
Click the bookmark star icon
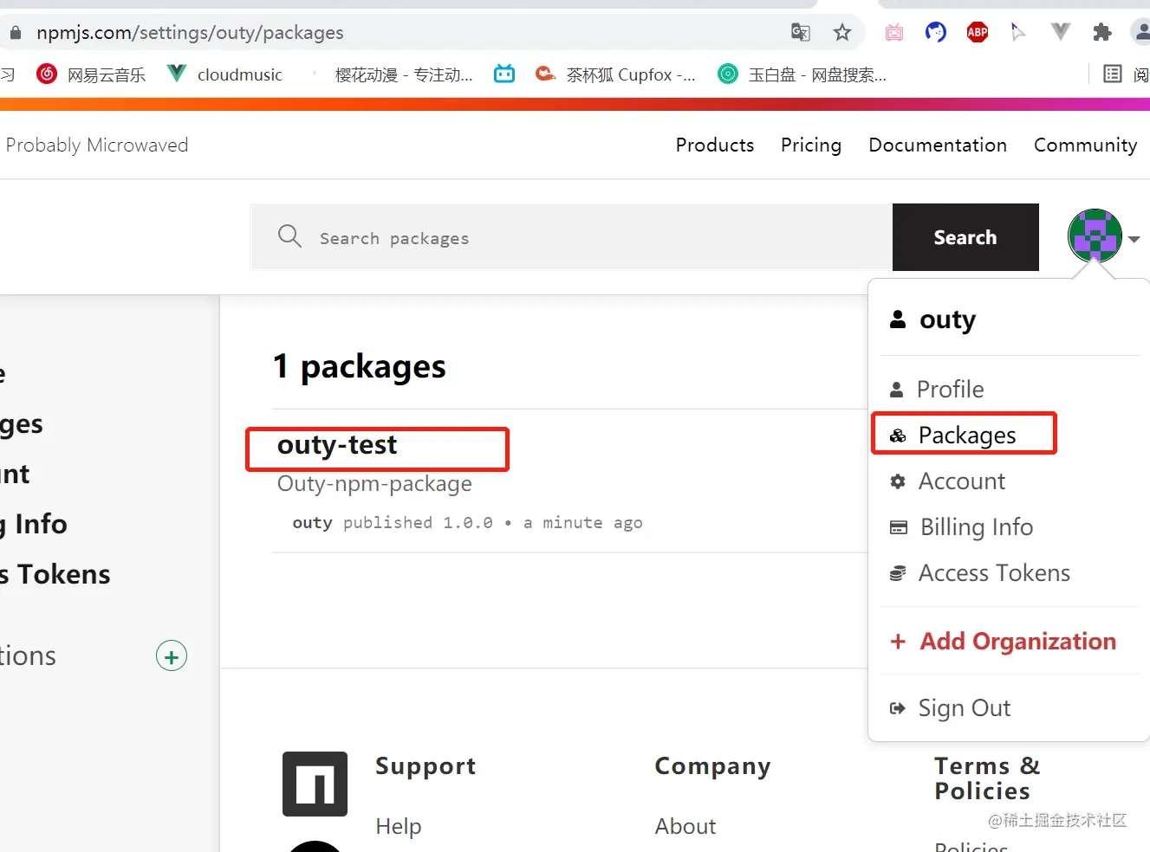pos(841,33)
